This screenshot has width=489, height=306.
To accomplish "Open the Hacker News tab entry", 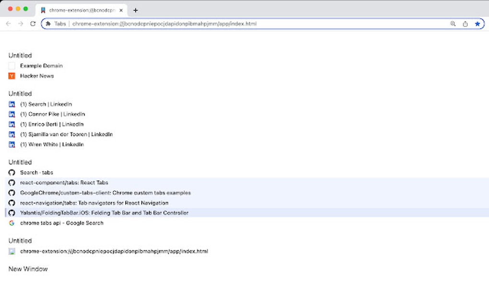I will (x=37, y=76).
